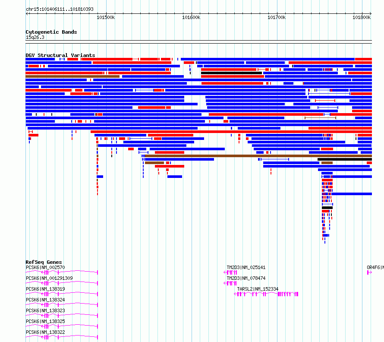Click the TM2D3 NM_078474 magenta gene model
Screen dimensions: 384x342
(230, 283)
